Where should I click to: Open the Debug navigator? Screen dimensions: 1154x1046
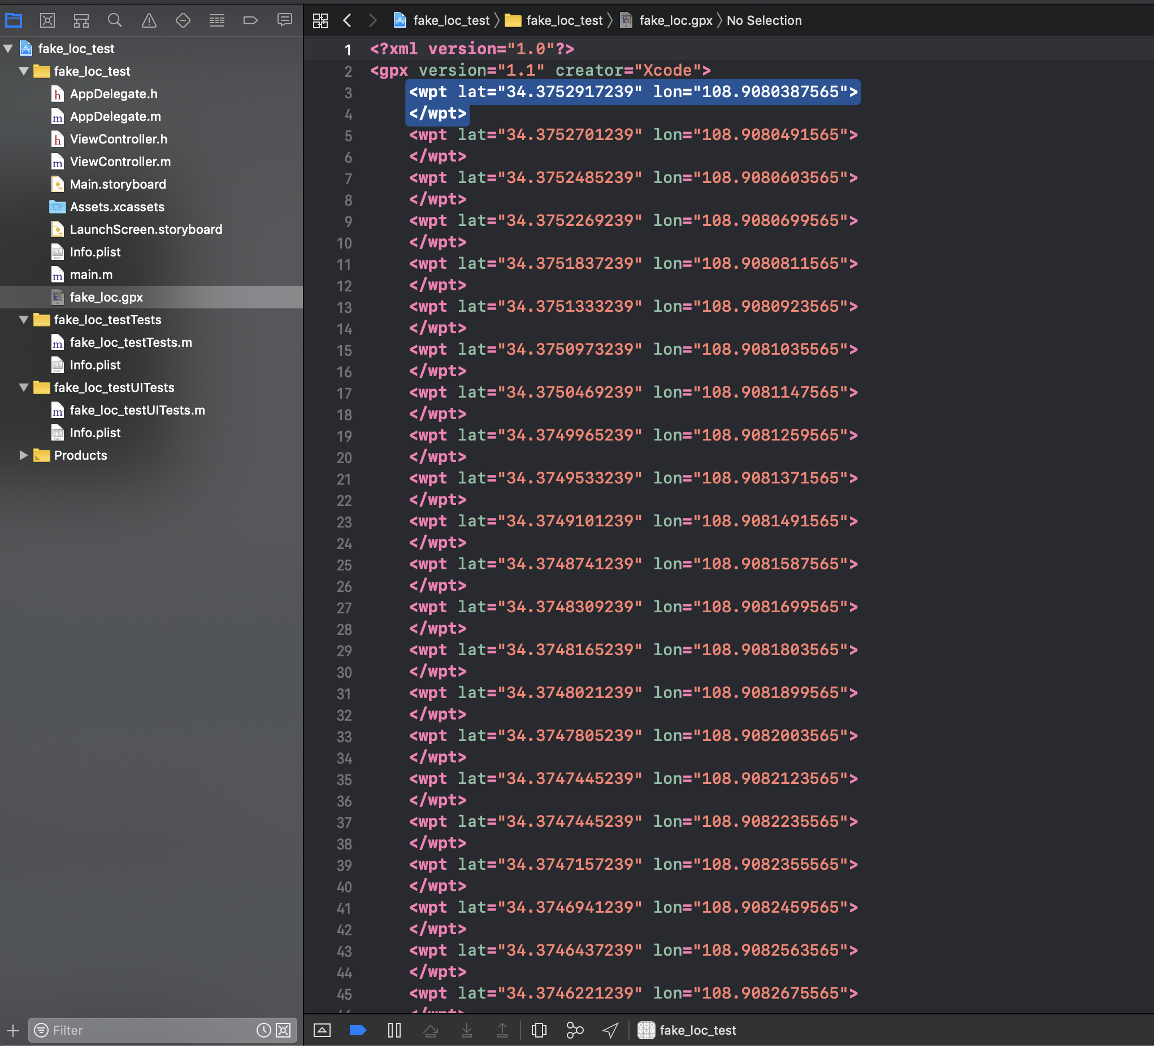point(217,20)
